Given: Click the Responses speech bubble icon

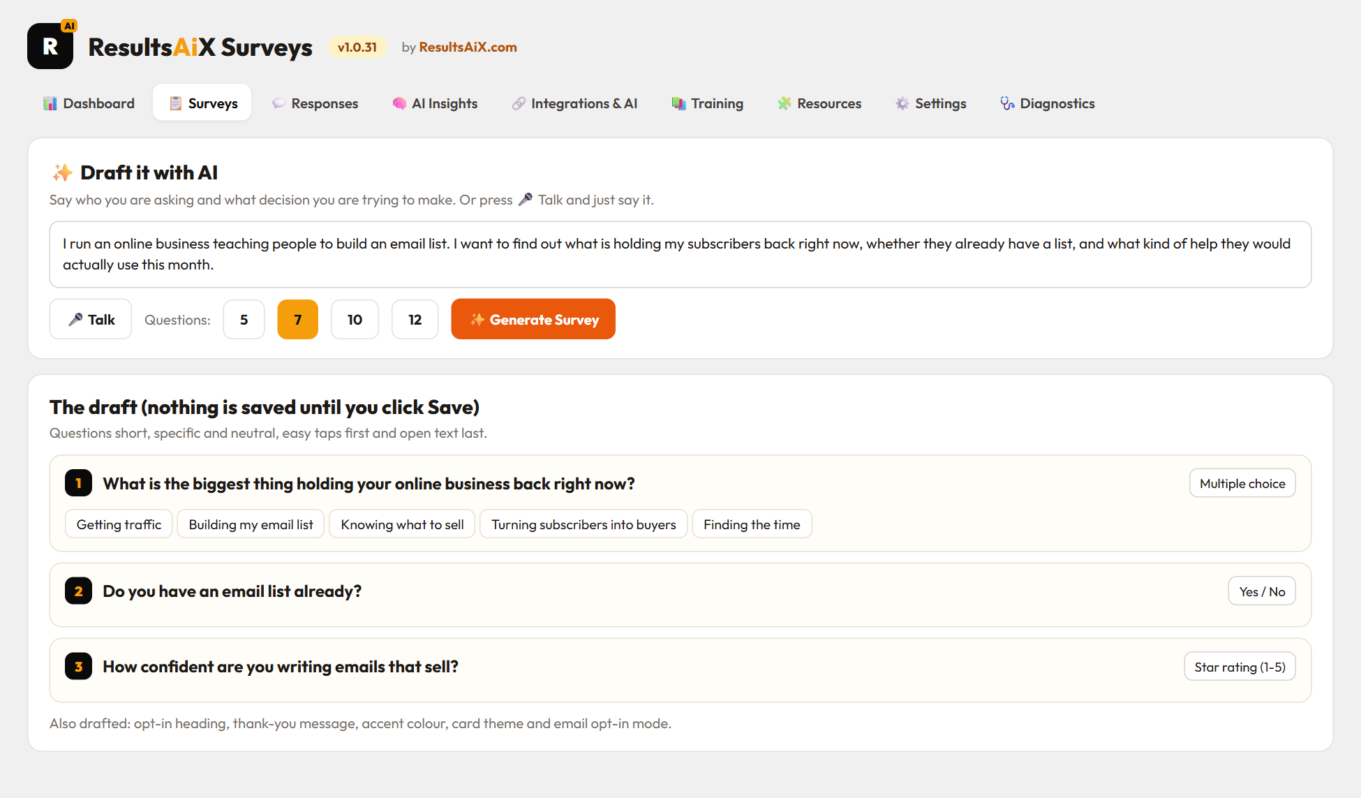Looking at the screenshot, I should 278,103.
